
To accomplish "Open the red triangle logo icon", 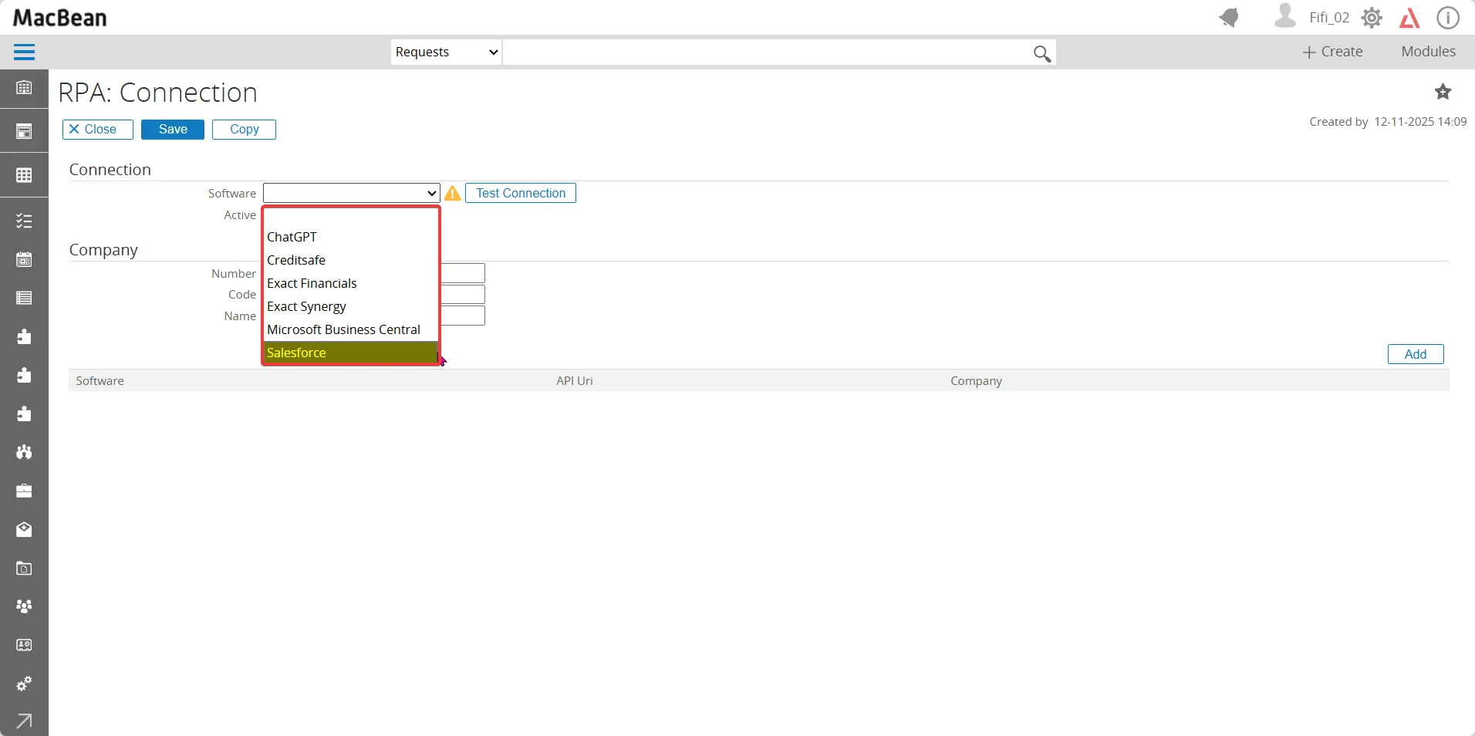I will pyautogui.click(x=1409, y=18).
